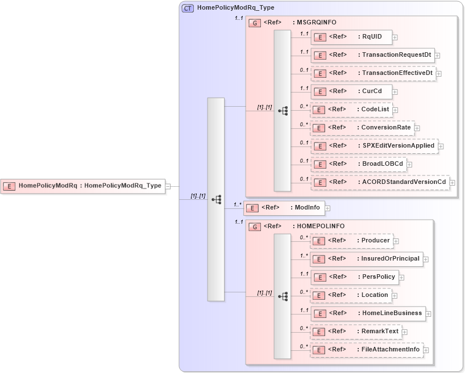This screenshot has height=373, width=465.
Task: Click the sequence compositor icon inside MSGRQINFO
Action: [x=283, y=111]
